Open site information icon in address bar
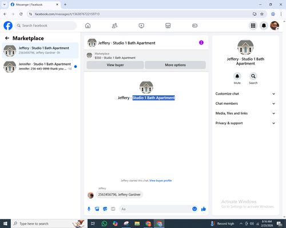The image size is (286, 228). point(30,14)
